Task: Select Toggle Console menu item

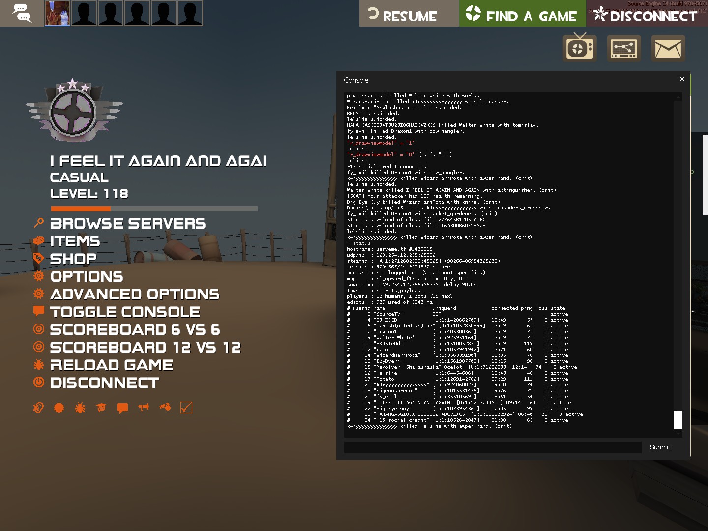Action: [125, 312]
